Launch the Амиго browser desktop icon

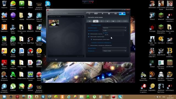coord(13,75)
